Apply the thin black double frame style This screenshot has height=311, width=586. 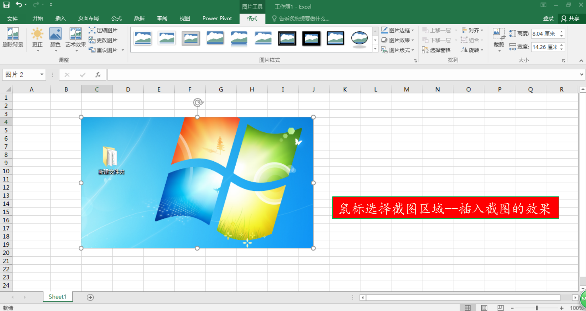[x=287, y=38]
